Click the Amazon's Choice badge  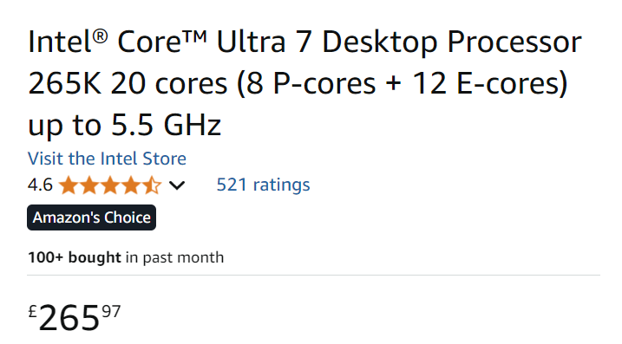pyautogui.click(x=92, y=217)
